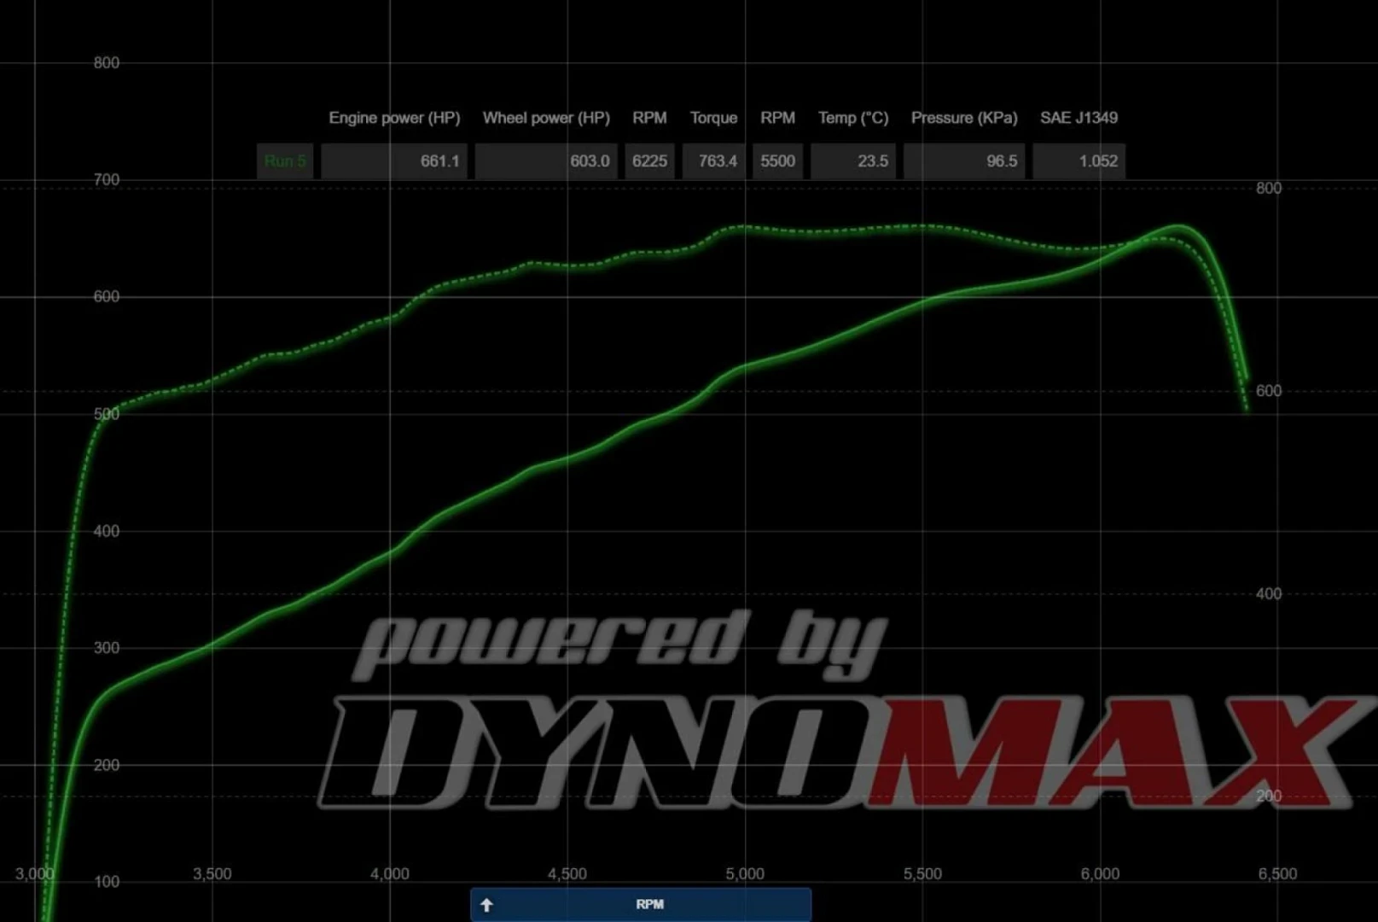The width and height of the screenshot is (1378, 922).
Task: Click the SAE J1349 column header
Action: tap(1079, 118)
